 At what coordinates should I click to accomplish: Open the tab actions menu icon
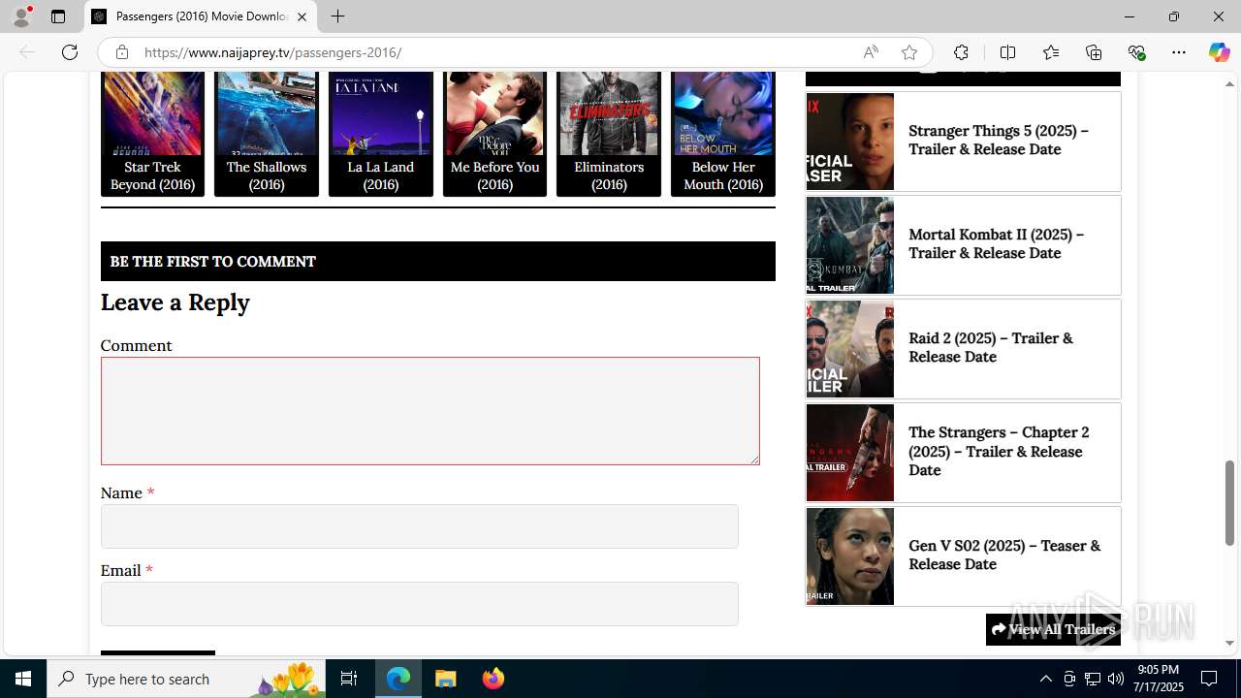(x=58, y=16)
